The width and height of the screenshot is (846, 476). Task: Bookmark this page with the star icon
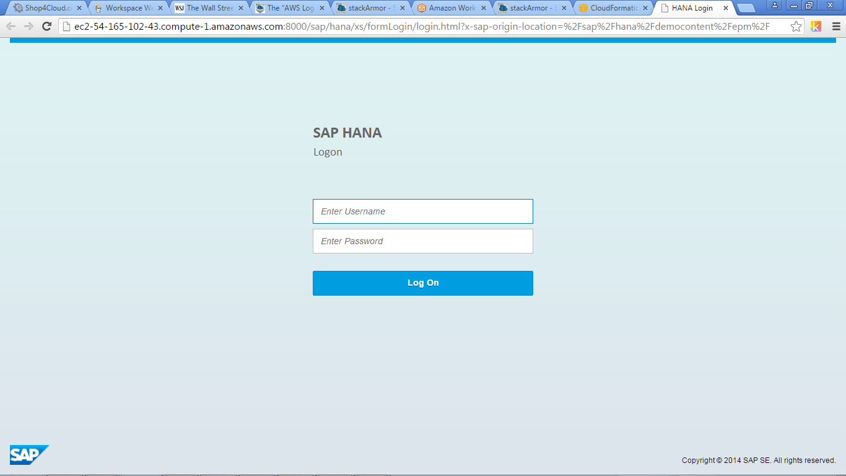coord(796,26)
